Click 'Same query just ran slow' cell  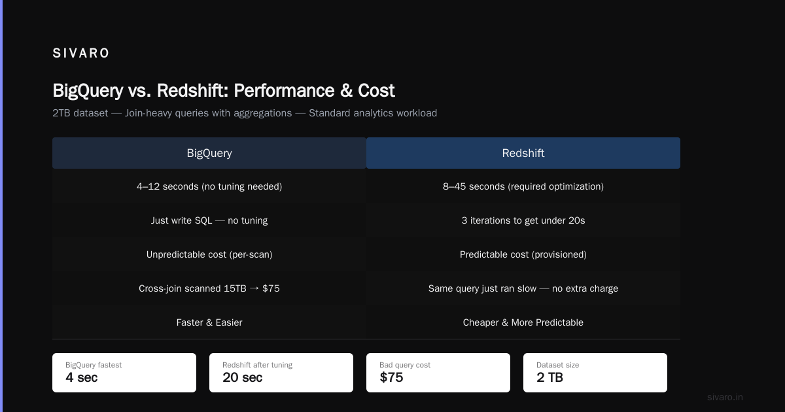(523, 288)
